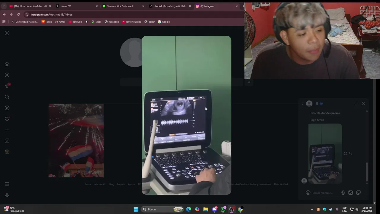Open the Pause bookmark
380x214 pixels.
pyautogui.click(x=47, y=22)
